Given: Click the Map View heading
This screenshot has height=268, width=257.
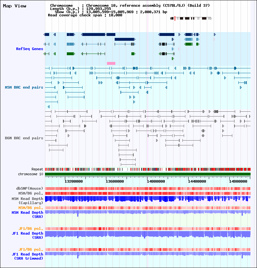Looking at the screenshot, I should 15,6.
